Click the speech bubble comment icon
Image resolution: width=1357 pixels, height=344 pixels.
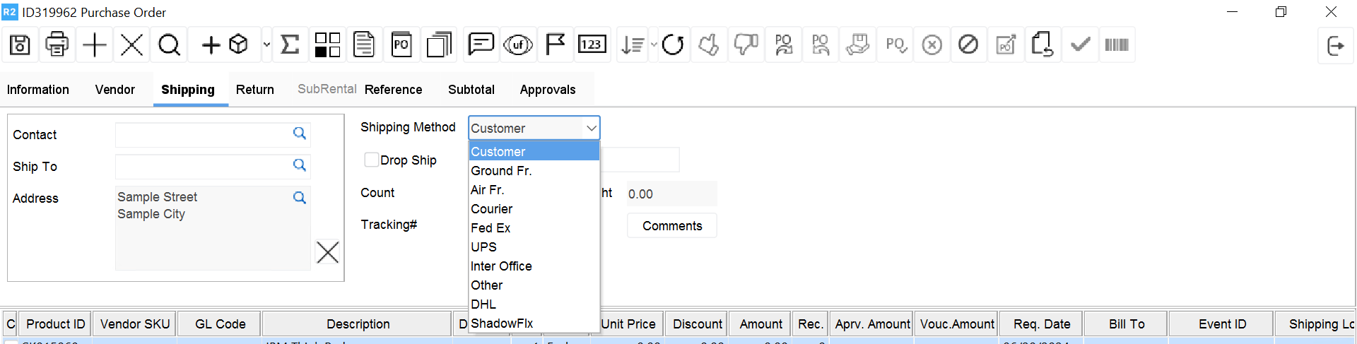pyautogui.click(x=481, y=45)
